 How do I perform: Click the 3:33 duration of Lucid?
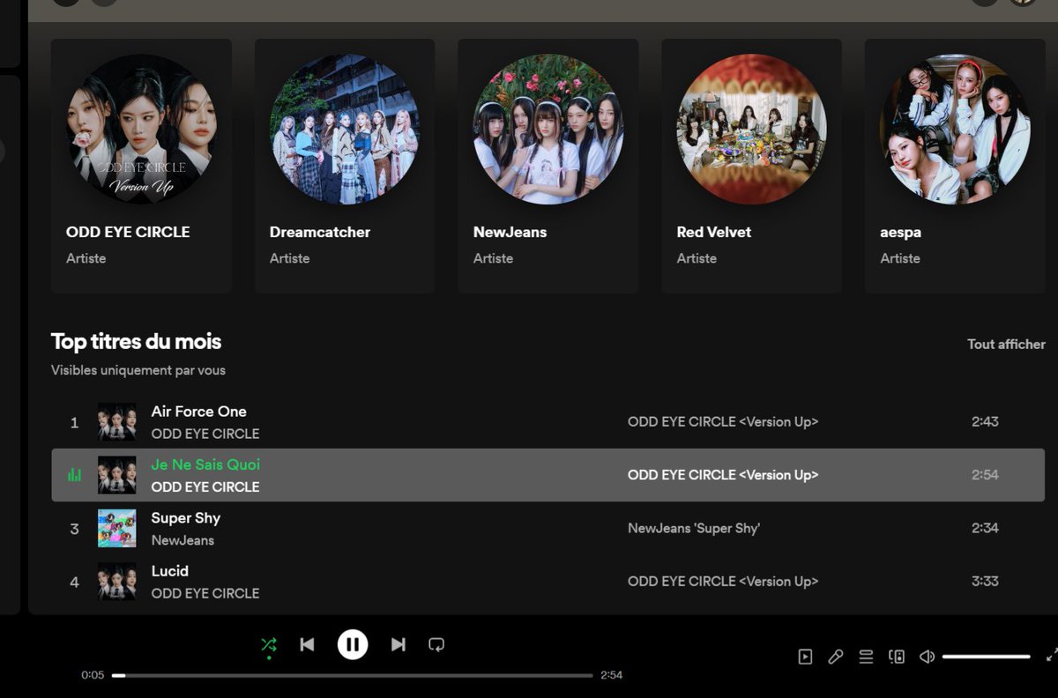[985, 581]
